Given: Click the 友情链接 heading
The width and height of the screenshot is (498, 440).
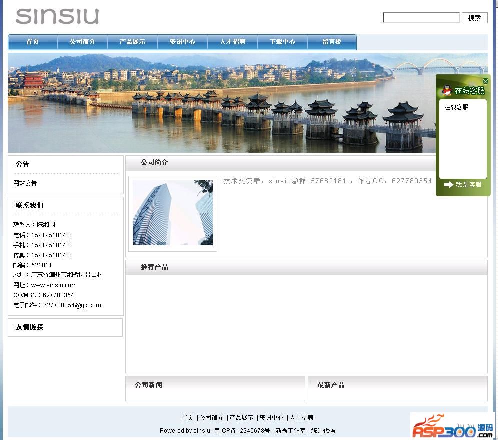Looking at the screenshot, I should click(29, 327).
